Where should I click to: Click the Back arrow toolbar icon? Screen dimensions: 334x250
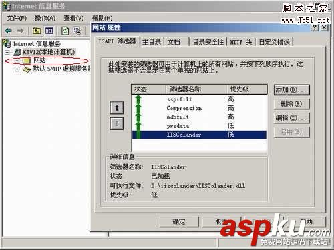(x=9, y=31)
